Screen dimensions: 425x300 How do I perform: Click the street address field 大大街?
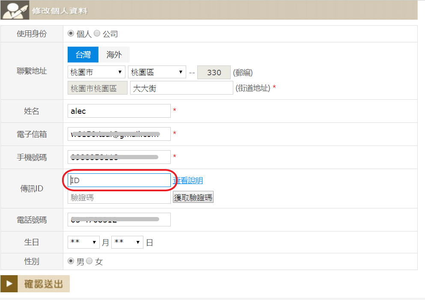(x=181, y=88)
